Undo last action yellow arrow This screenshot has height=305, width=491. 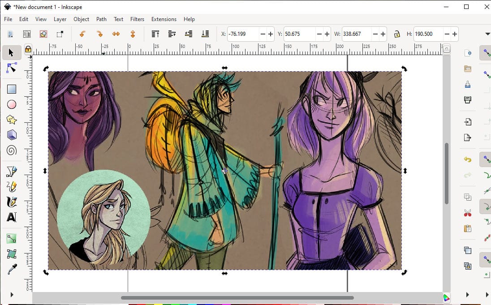point(468,159)
